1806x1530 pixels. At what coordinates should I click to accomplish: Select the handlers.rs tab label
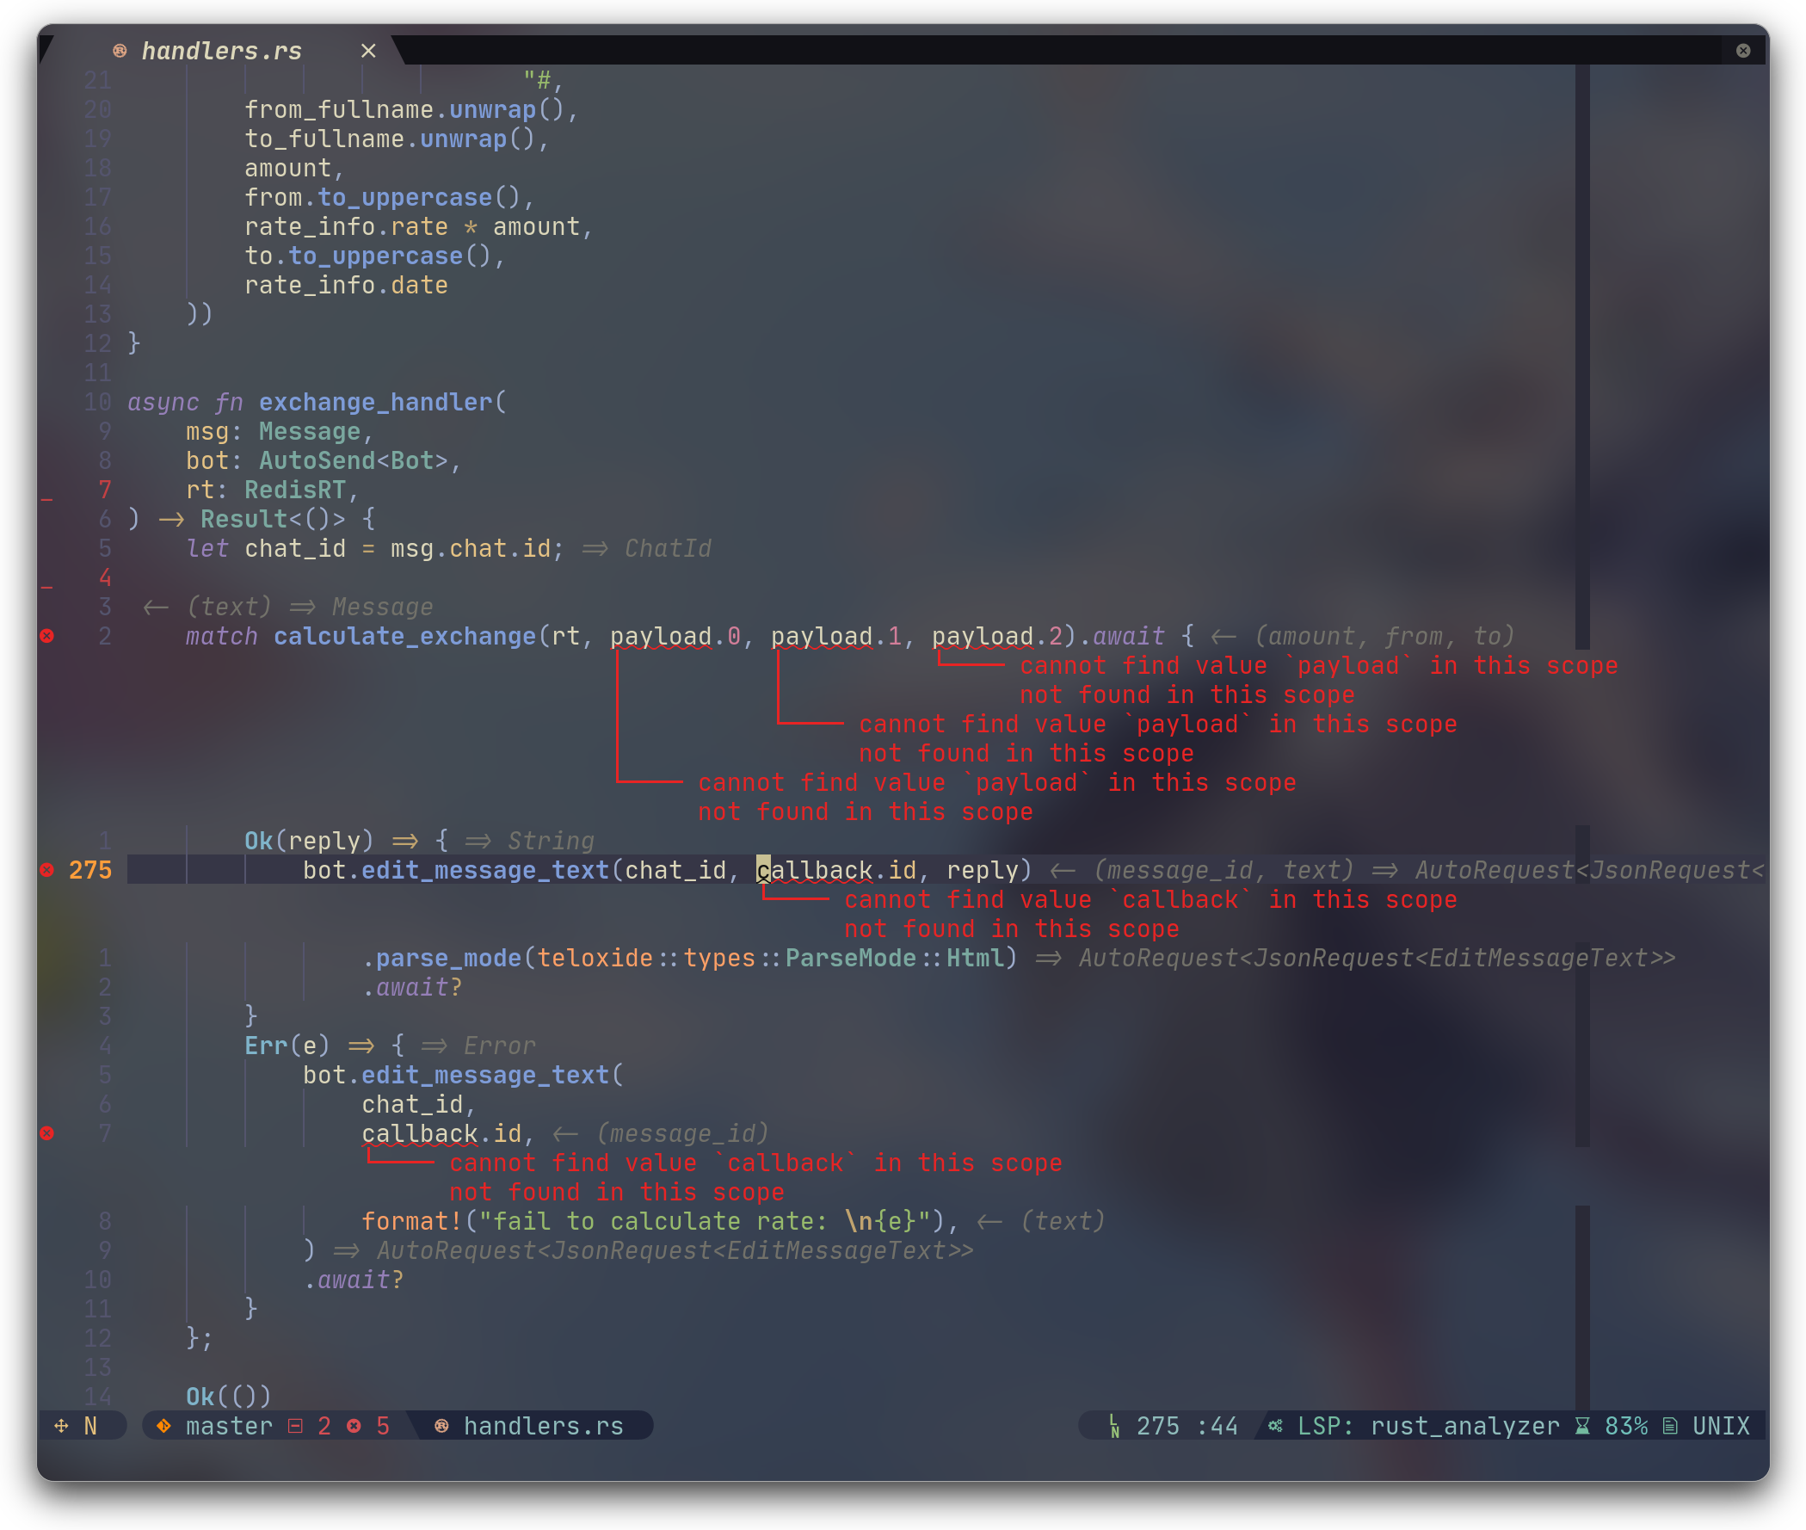point(221,51)
